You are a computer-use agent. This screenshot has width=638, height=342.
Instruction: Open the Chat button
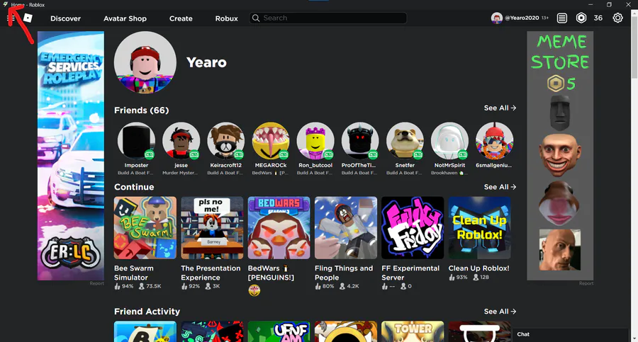pyautogui.click(x=523, y=334)
